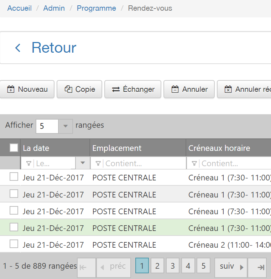This screenshot has width=271, height=279.
Task: Check the first row's checkbox
Action: click(x=14, y=177)
